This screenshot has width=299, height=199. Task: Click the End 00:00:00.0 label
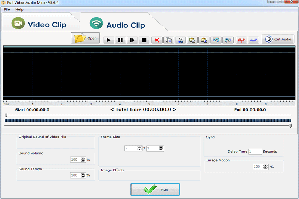coord(250,110)
